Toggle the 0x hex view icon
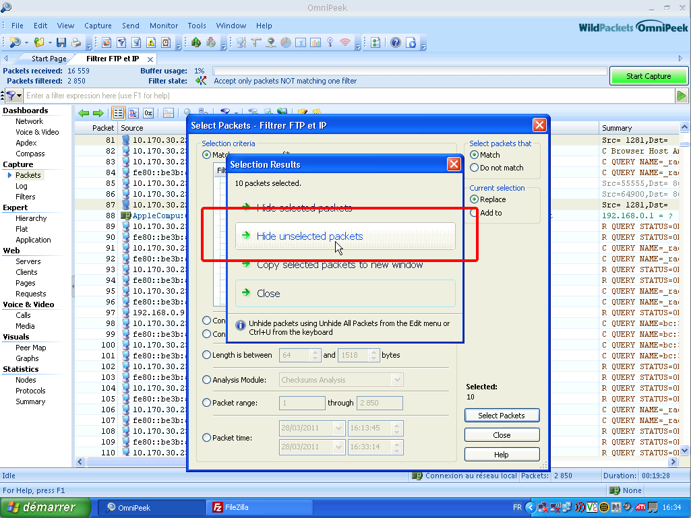Viewport: 691px width, 518px height. [x=148, y=113]
